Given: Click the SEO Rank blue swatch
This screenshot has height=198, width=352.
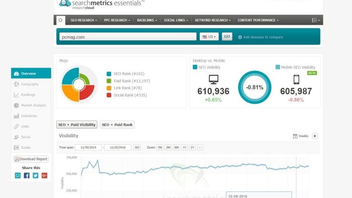Looking at the screenshot, I should tap(109, 74).
